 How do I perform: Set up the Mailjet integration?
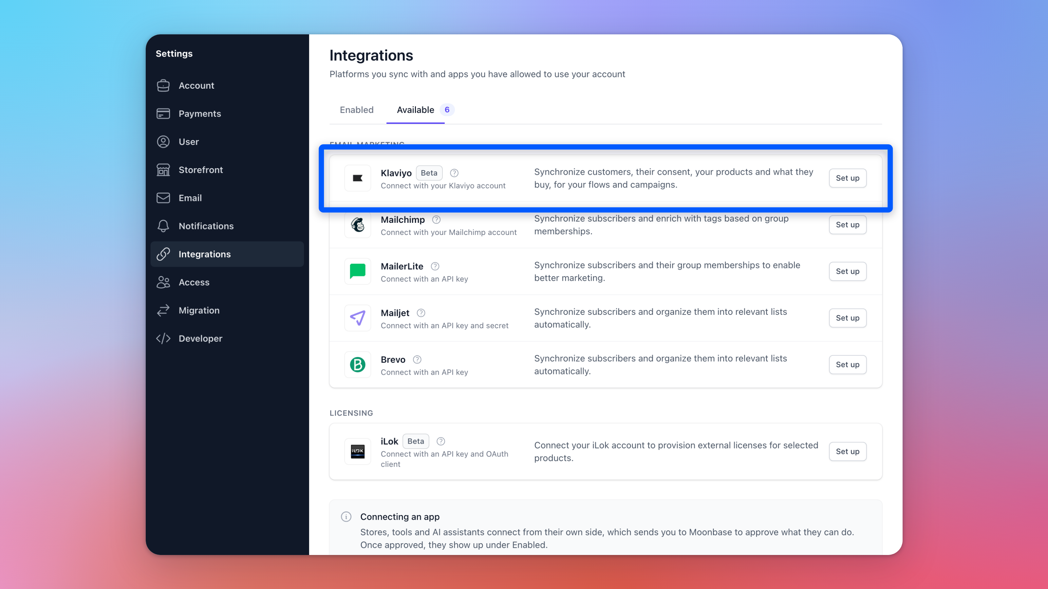(848, 318)
